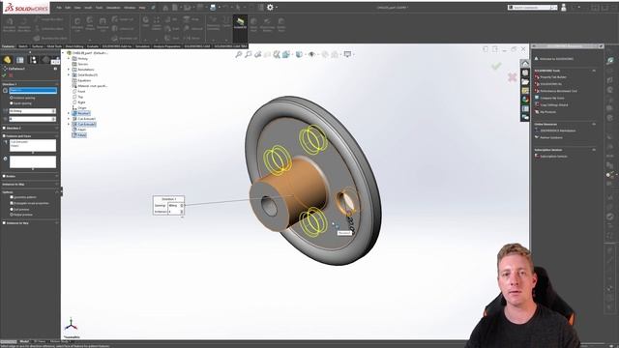Select the Equal spacing radio button
Screen dimensions: 619x348
pos(12,103)
